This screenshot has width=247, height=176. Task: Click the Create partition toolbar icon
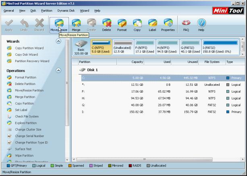[91, 25]
